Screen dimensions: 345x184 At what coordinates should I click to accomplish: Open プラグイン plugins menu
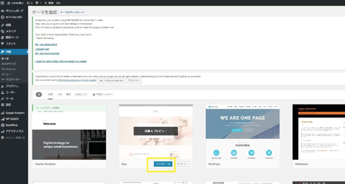click(x=14, y=86)
